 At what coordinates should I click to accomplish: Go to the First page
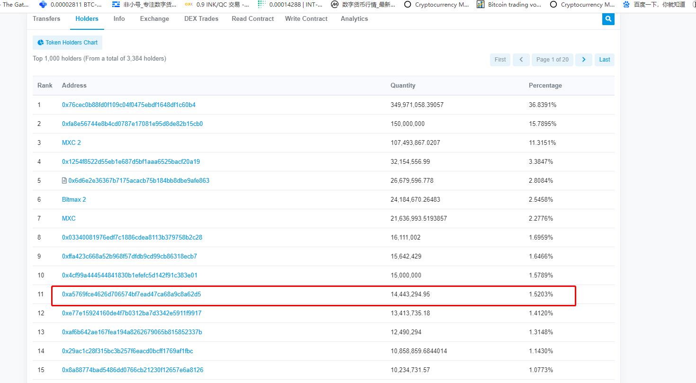coord(500,60)
